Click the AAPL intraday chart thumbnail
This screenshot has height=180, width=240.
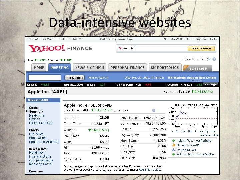click(x=194, y=116)
